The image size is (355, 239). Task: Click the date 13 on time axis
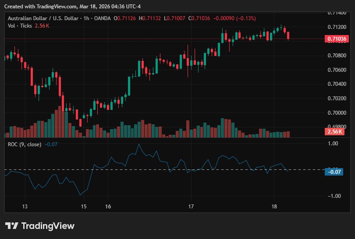tap(25, 207)
